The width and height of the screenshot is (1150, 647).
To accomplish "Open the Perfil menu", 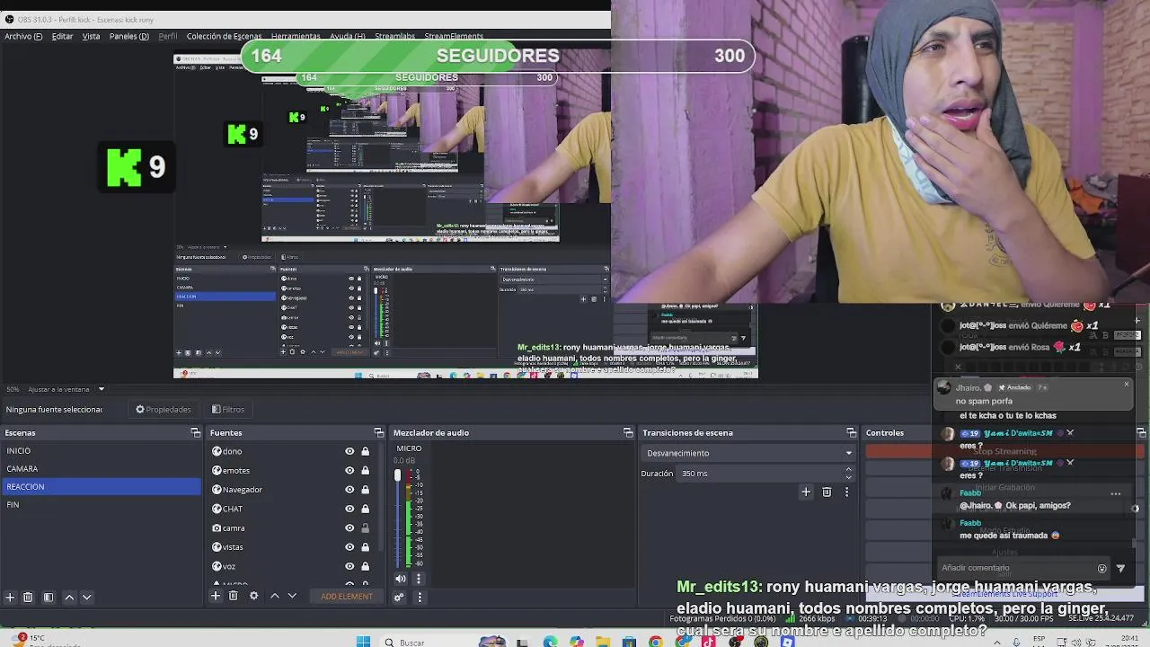I will [x=167, y=36].
